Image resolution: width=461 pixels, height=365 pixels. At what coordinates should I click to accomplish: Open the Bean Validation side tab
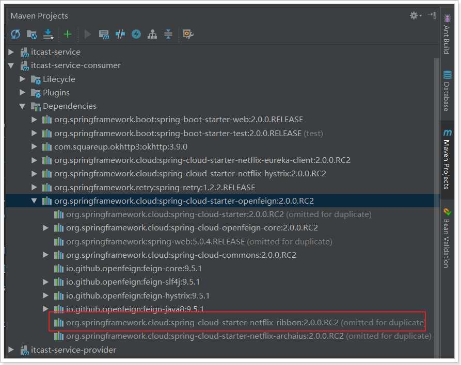447,238
